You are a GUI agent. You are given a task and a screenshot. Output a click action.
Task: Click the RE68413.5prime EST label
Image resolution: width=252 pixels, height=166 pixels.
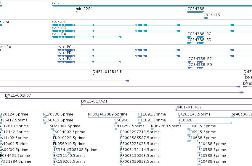58,120
